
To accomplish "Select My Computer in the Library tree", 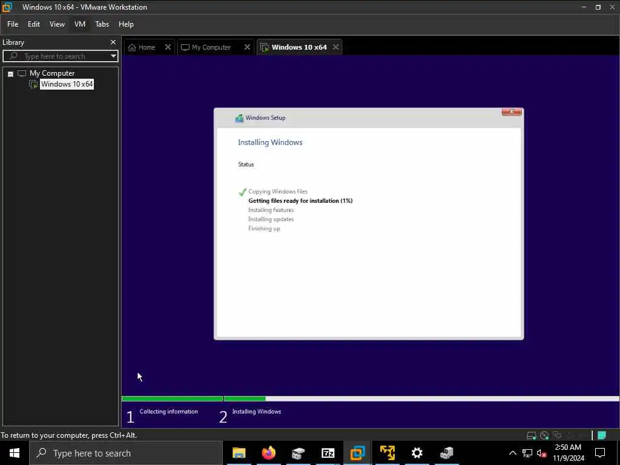I will [52, 73].
